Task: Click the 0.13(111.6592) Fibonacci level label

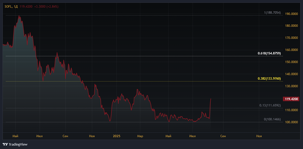Action: pyautogui.click(x=270, y=105)
